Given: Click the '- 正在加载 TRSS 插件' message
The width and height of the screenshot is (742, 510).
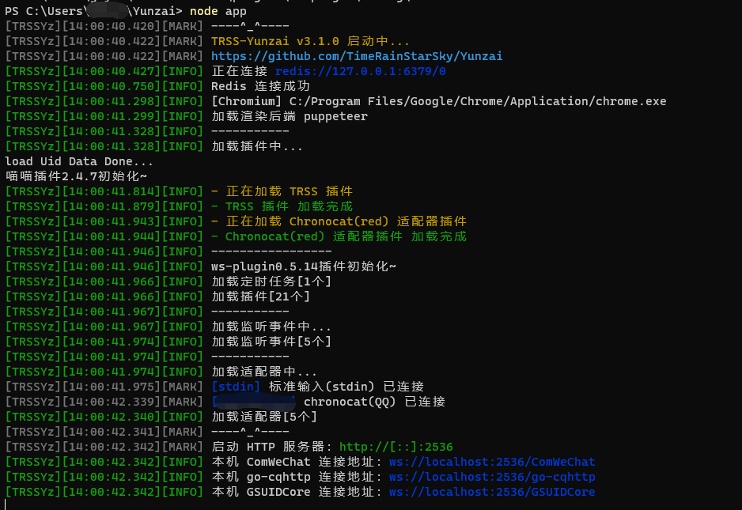Looking at the screenshot, I should click(x=282, y=191).
